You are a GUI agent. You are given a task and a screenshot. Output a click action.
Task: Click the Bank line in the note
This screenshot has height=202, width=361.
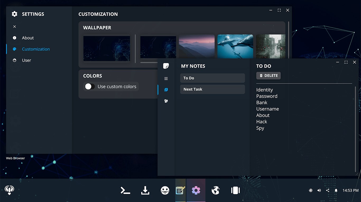[x=262, y=103]
